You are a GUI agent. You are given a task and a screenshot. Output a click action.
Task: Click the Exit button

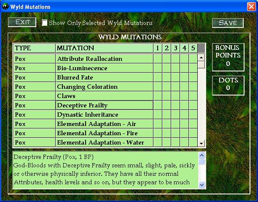tap(22, 22)
